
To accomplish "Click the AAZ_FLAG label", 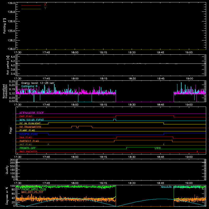I will pos(26,144).
